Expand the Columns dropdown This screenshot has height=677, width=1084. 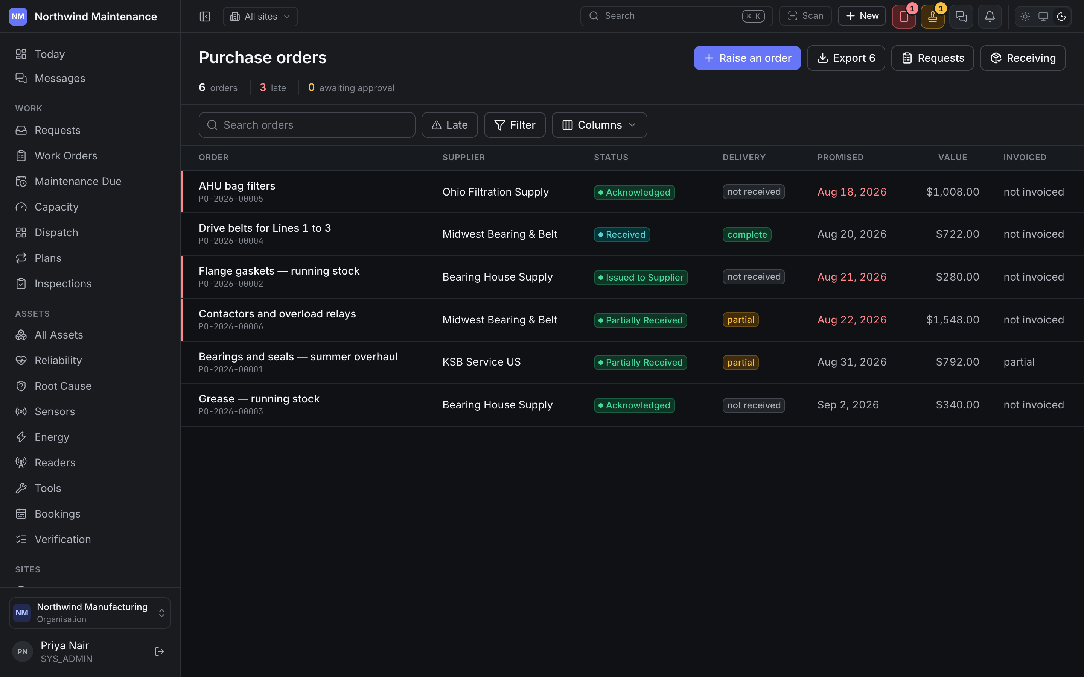[599, 125]
